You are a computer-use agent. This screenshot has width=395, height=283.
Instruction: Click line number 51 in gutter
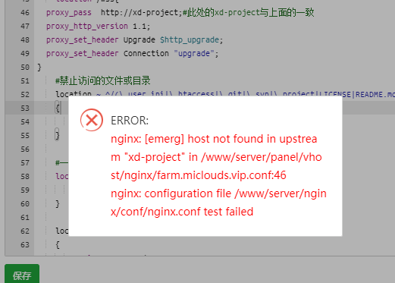[25, 80]
